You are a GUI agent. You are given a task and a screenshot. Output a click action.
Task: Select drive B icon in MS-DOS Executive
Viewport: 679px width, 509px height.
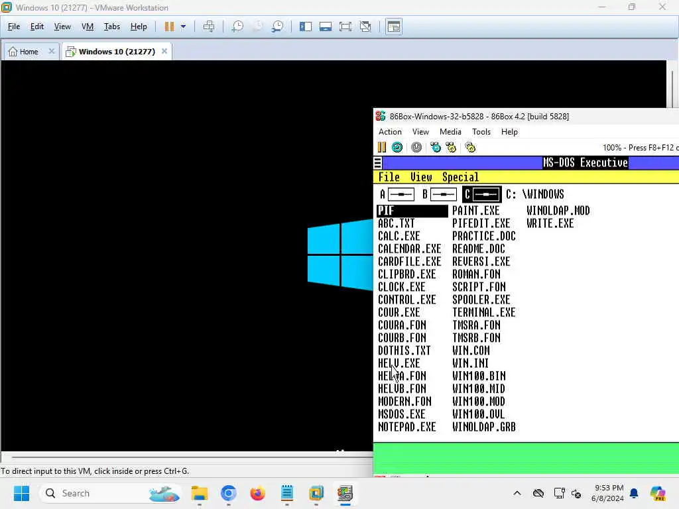click(440, 194)
